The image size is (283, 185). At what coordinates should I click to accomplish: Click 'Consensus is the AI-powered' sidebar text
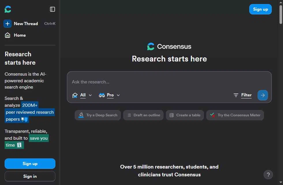click(x=25, y=81)
